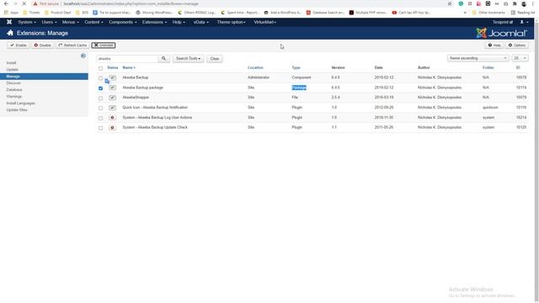Check the Akeeba Backup component row checkbox
Viewport: 539px width, 303px height.
100,78
